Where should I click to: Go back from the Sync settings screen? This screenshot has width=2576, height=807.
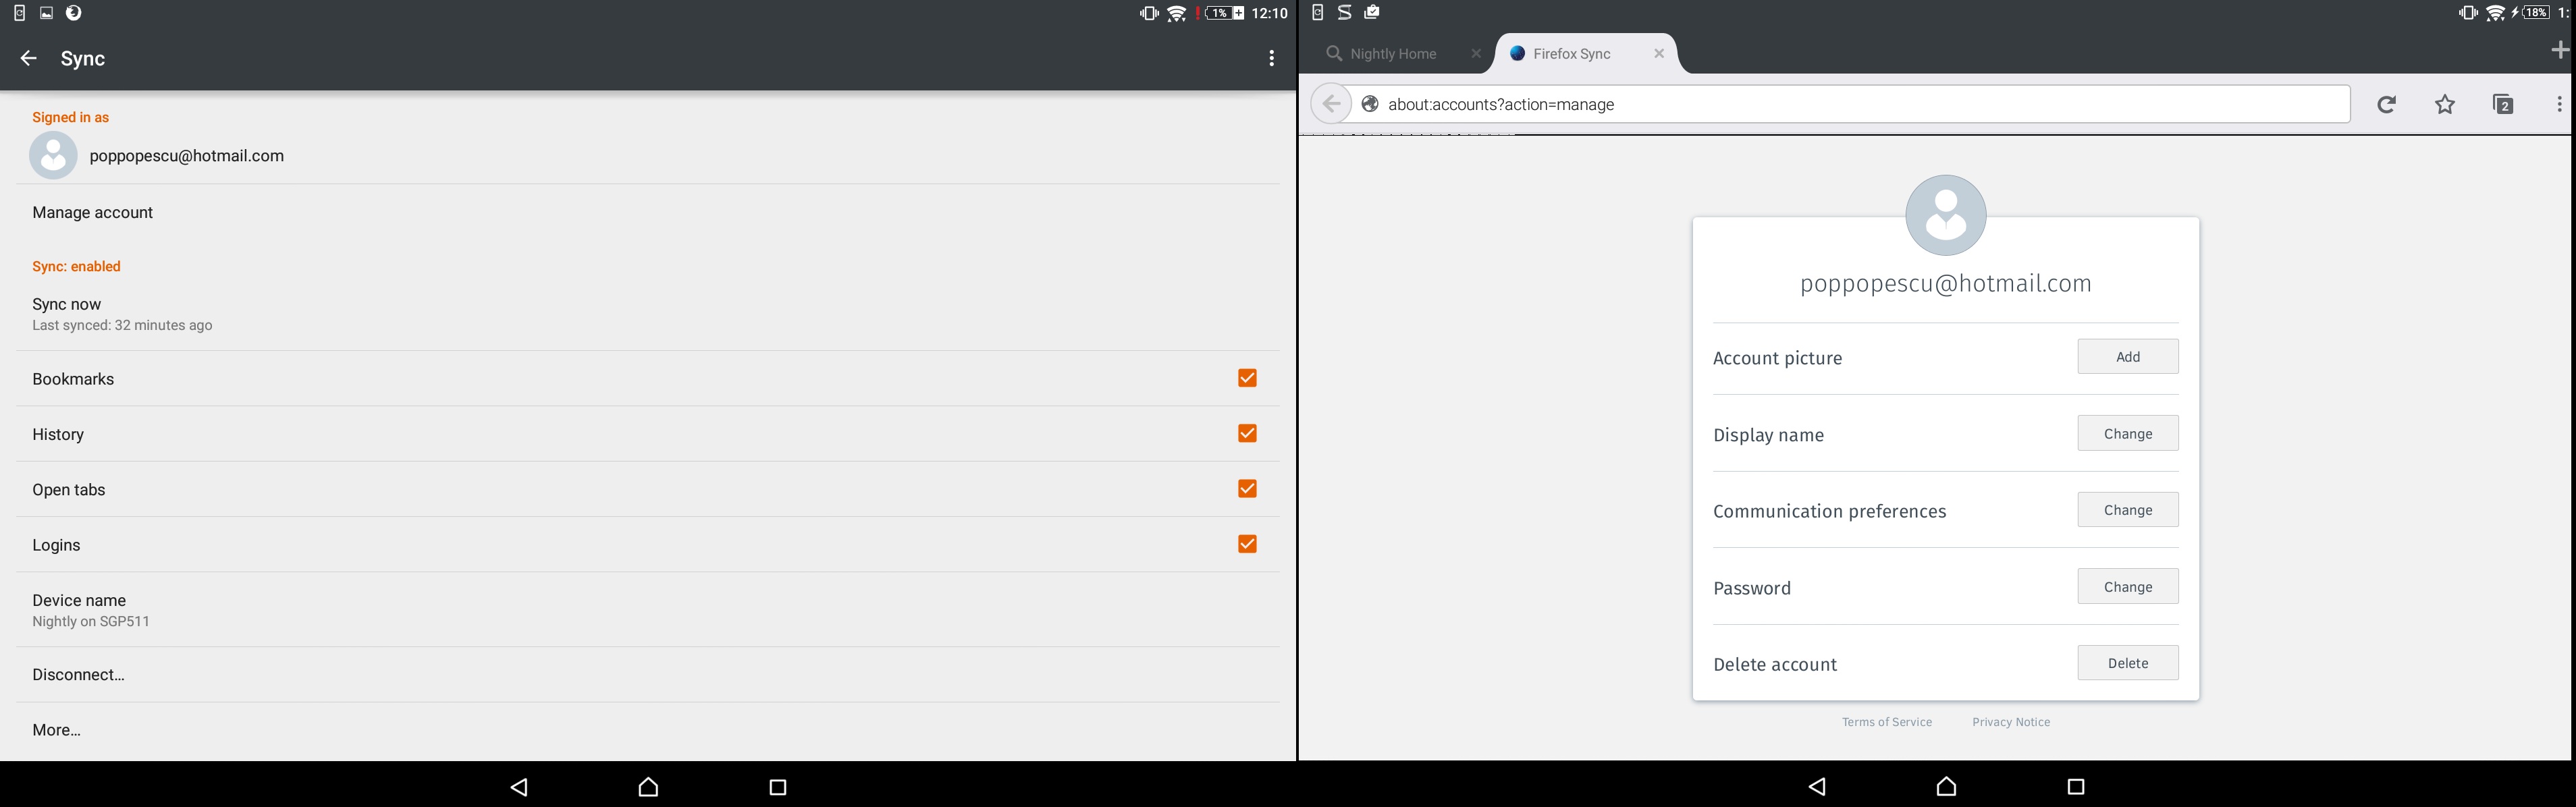coord(28,58)
